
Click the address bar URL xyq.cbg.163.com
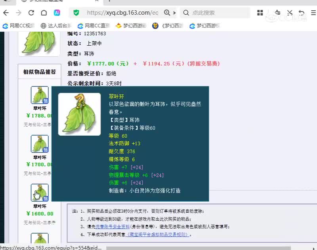(122, 13)
